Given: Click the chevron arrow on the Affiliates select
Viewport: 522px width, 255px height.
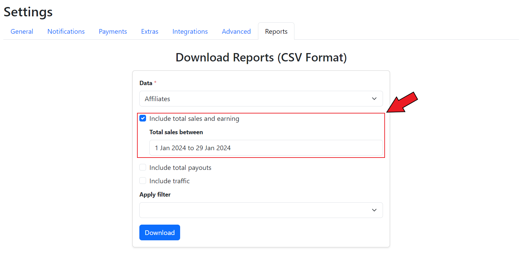Looking at the screenshot, I should tap(374, 99).
